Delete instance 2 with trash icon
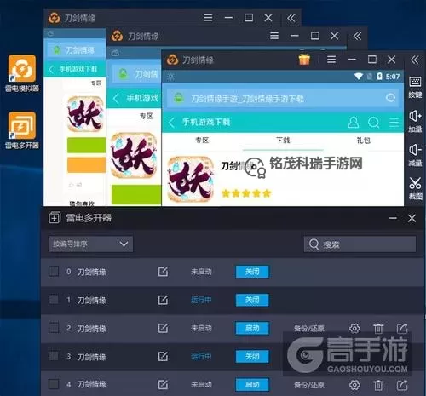Image resolution: width=426 pixels, height=396 pixels. tap(378, 329)
